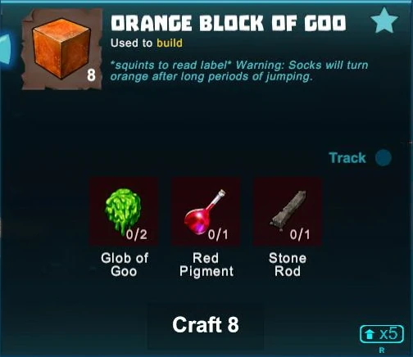This screenshot has height=357, width=413.
Task: Click the Orange Block of Goo title
Action: (x=229, y=23)
